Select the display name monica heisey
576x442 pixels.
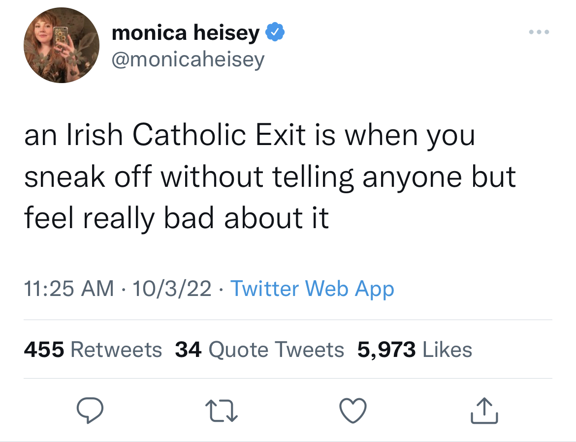[x=188, y=31]
